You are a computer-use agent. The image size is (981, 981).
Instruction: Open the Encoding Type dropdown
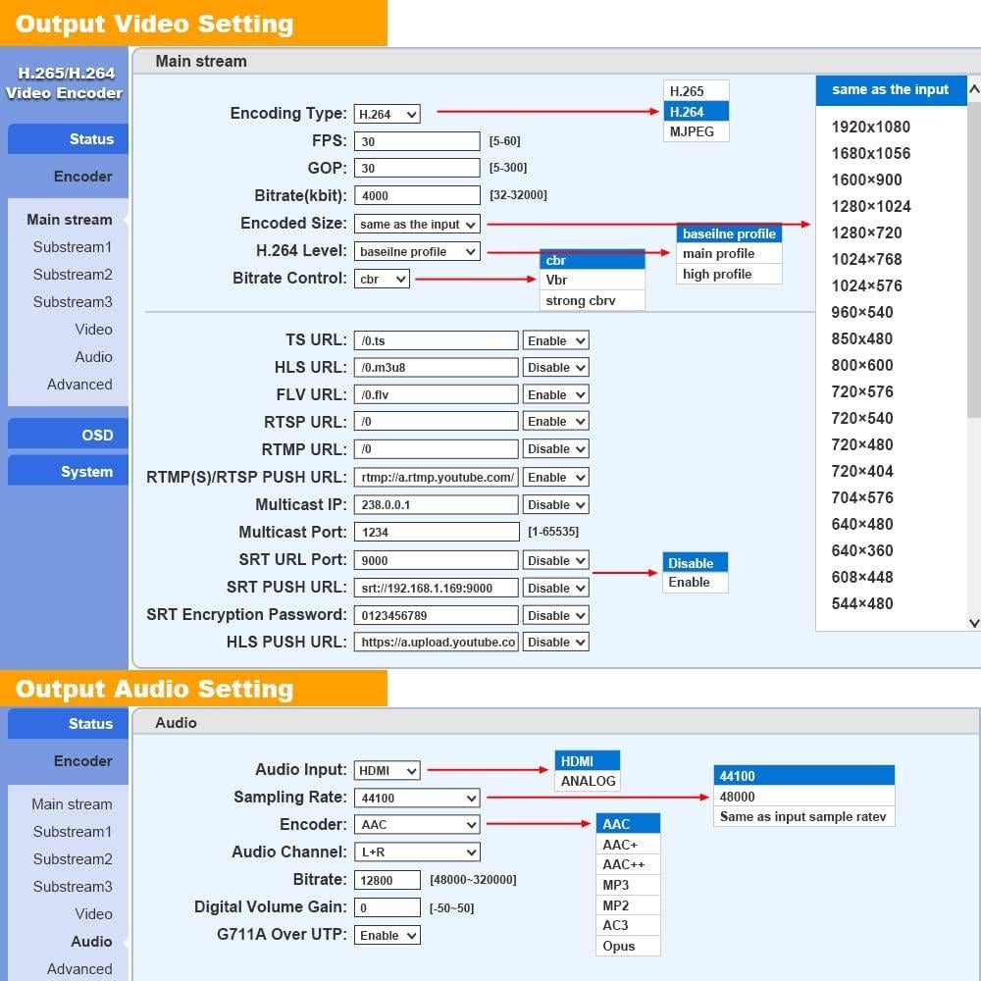(387, 114)
